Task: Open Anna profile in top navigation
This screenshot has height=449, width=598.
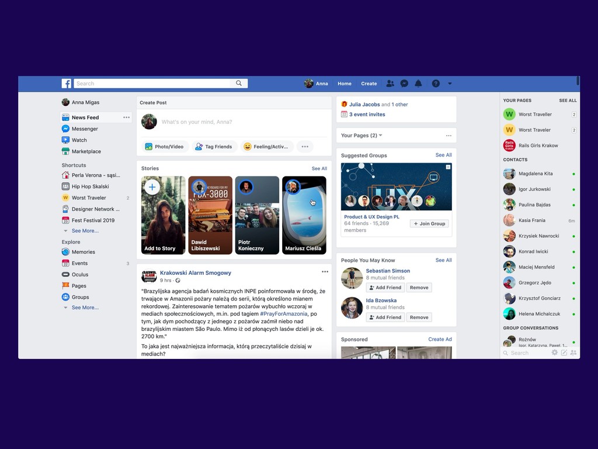Action: coord(316,84)
